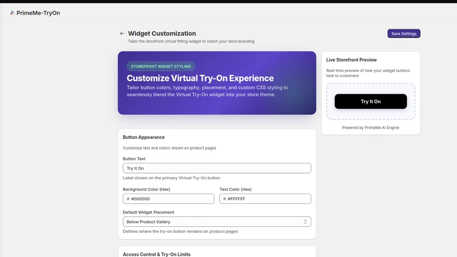This screenshot has width=457, height=257.
Task: Click the STOREFRONT WIDGET STYLING badge
Action: point(161,66)
